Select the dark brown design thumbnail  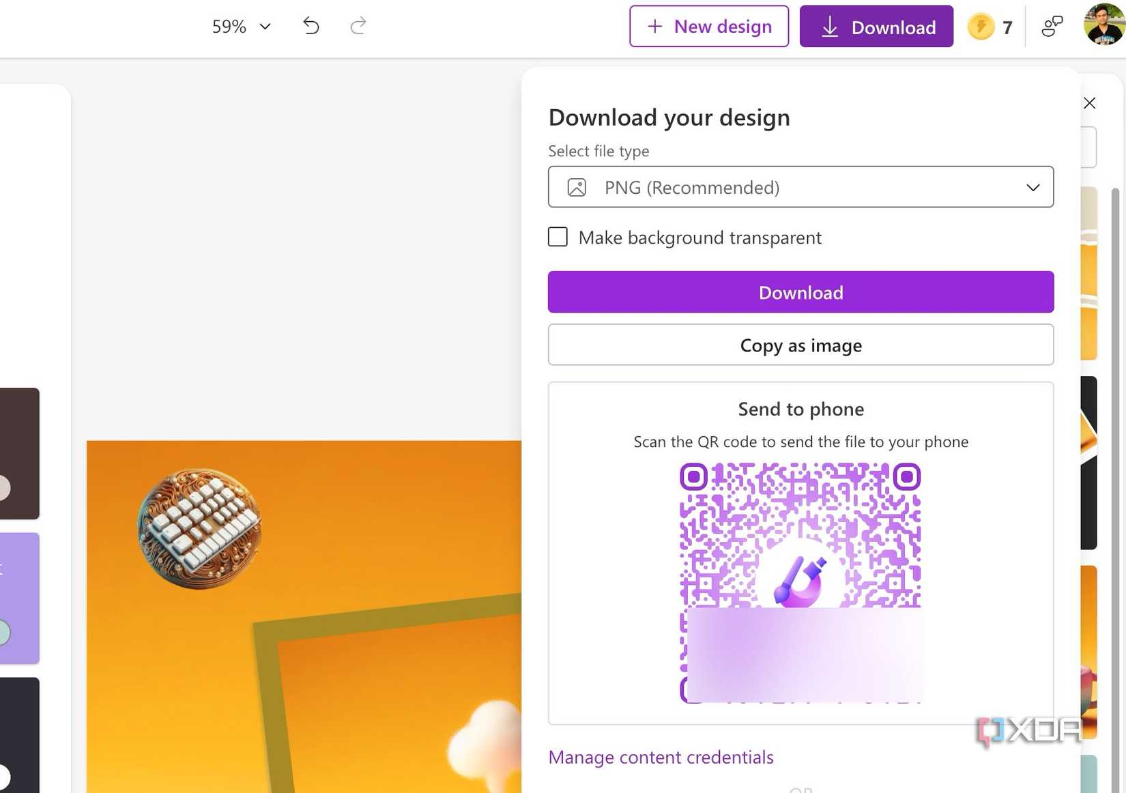point(20,454)
